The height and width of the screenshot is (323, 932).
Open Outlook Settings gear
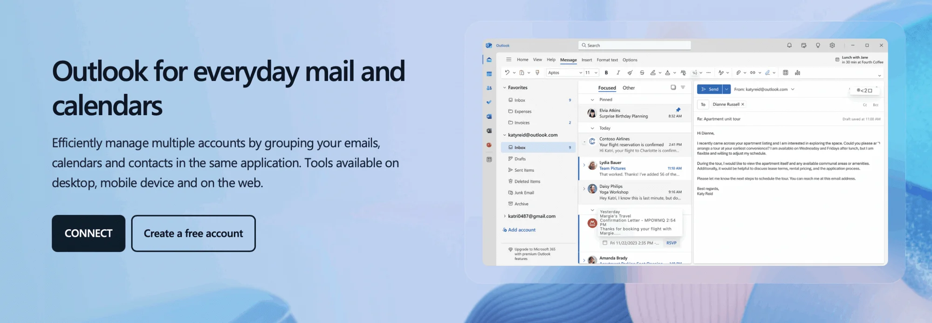tap(832, 46)
